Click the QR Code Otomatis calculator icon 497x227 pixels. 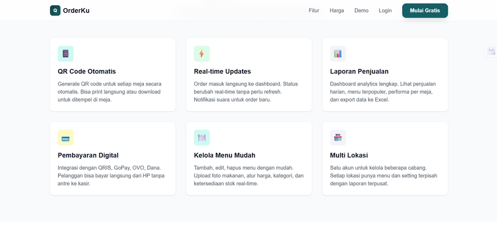tap(66, 54)
